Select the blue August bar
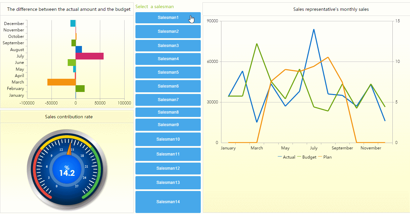410x214 pixels. click(79, 49)
